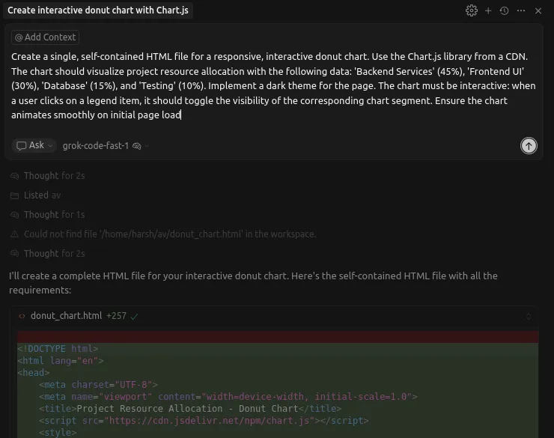The image size is (554, 438).
Task: Click the <title> Project Resource Allocation line
Action: [x=190, y=408]
